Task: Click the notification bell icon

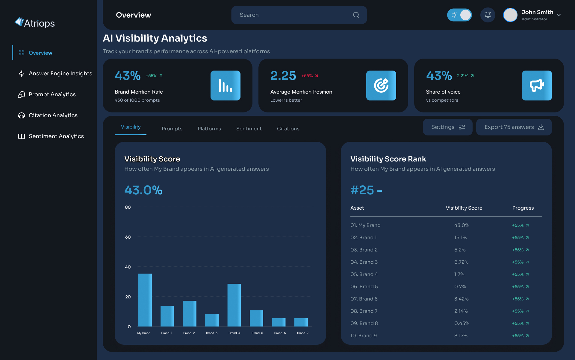Action: click(x=488, y=15)
